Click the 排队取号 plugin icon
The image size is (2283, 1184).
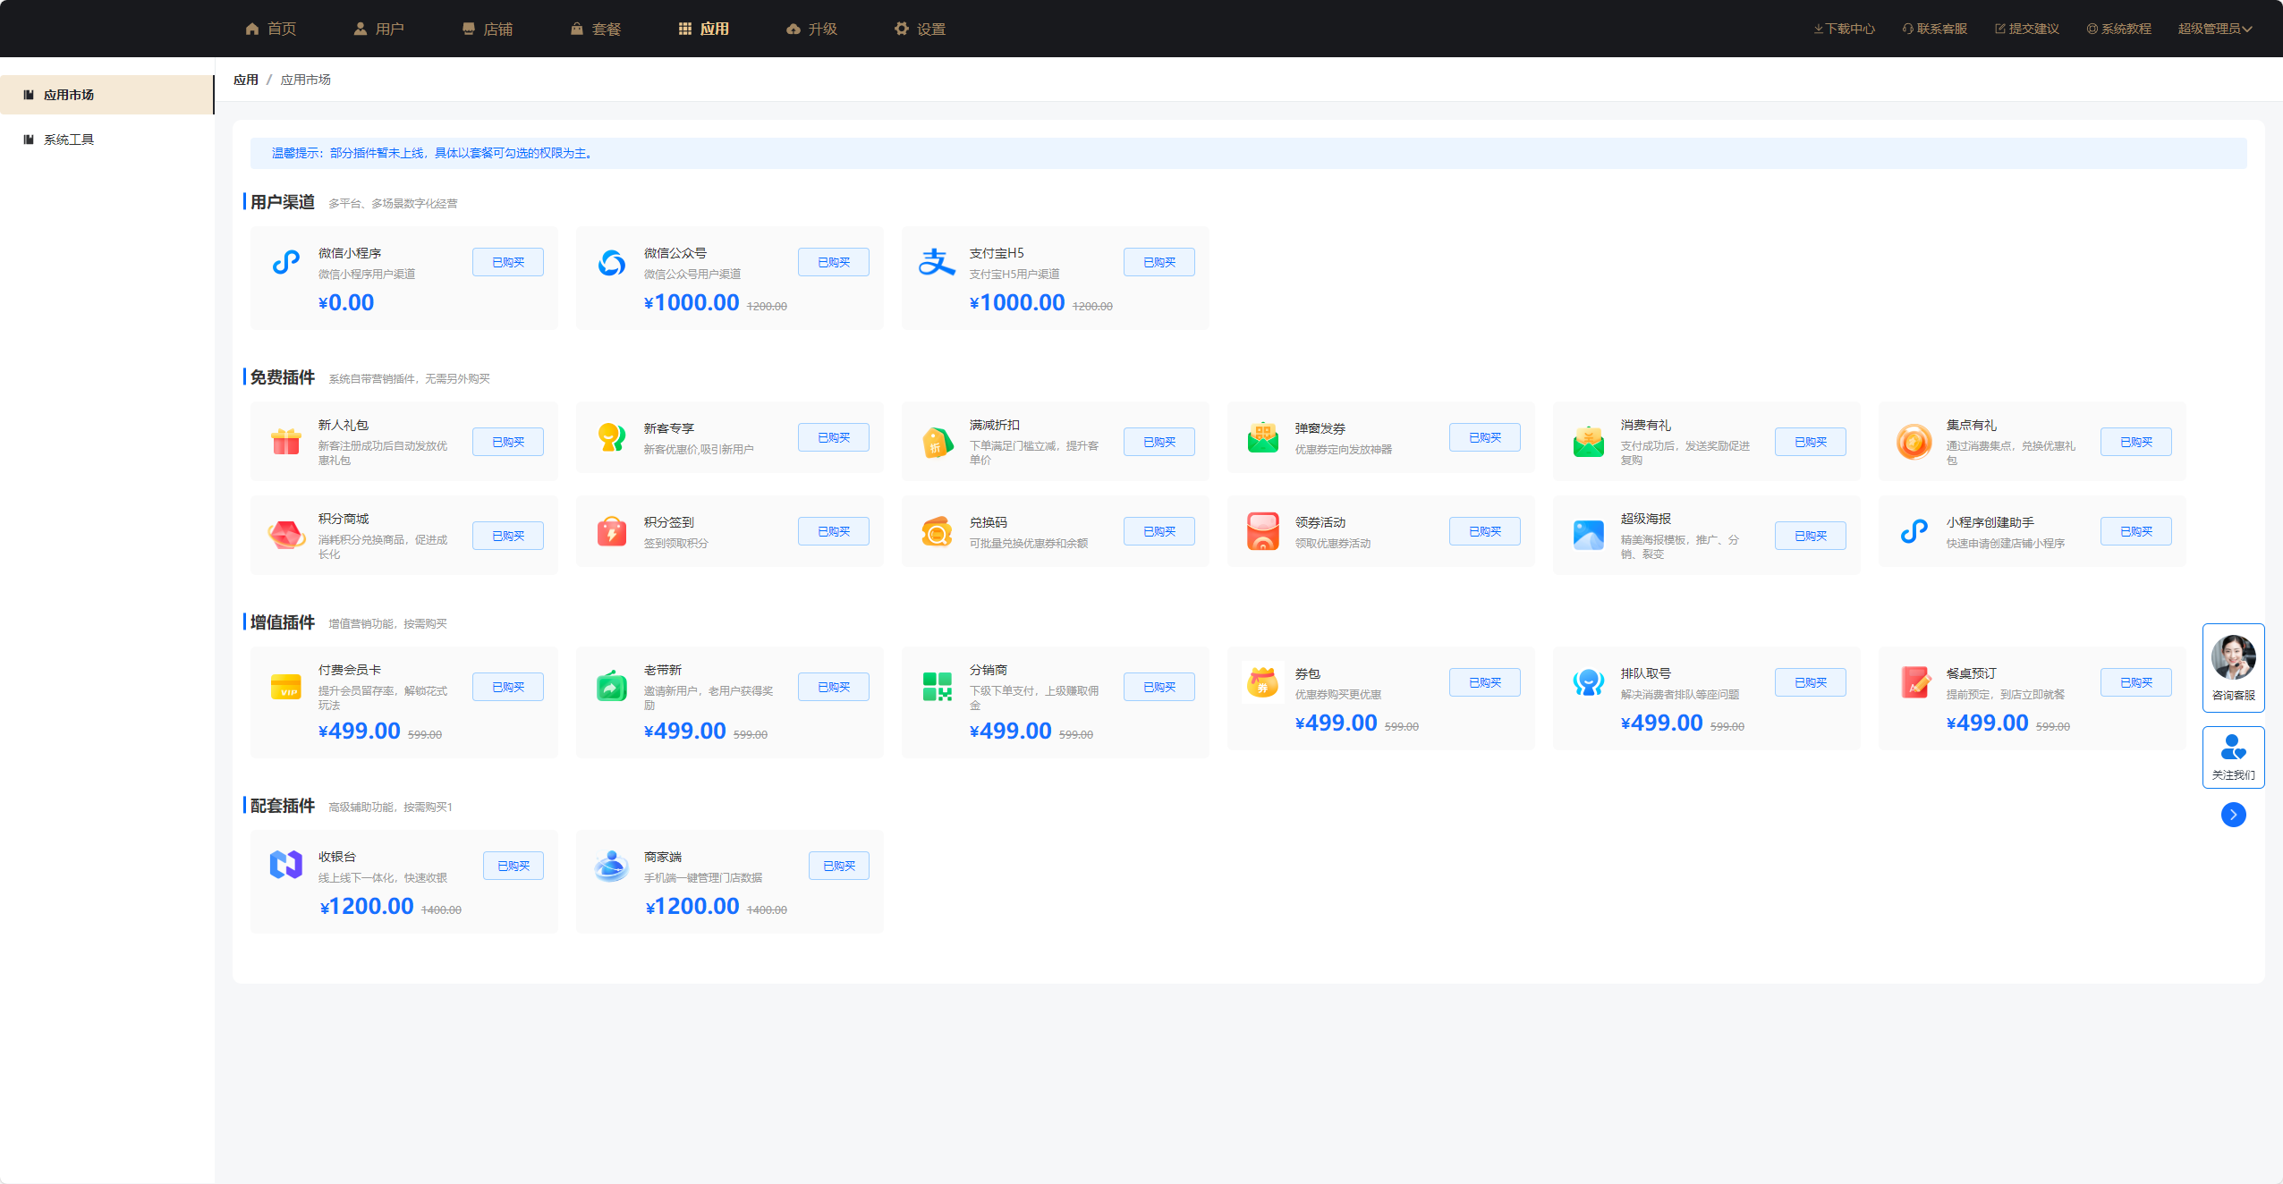[1588, 682]
